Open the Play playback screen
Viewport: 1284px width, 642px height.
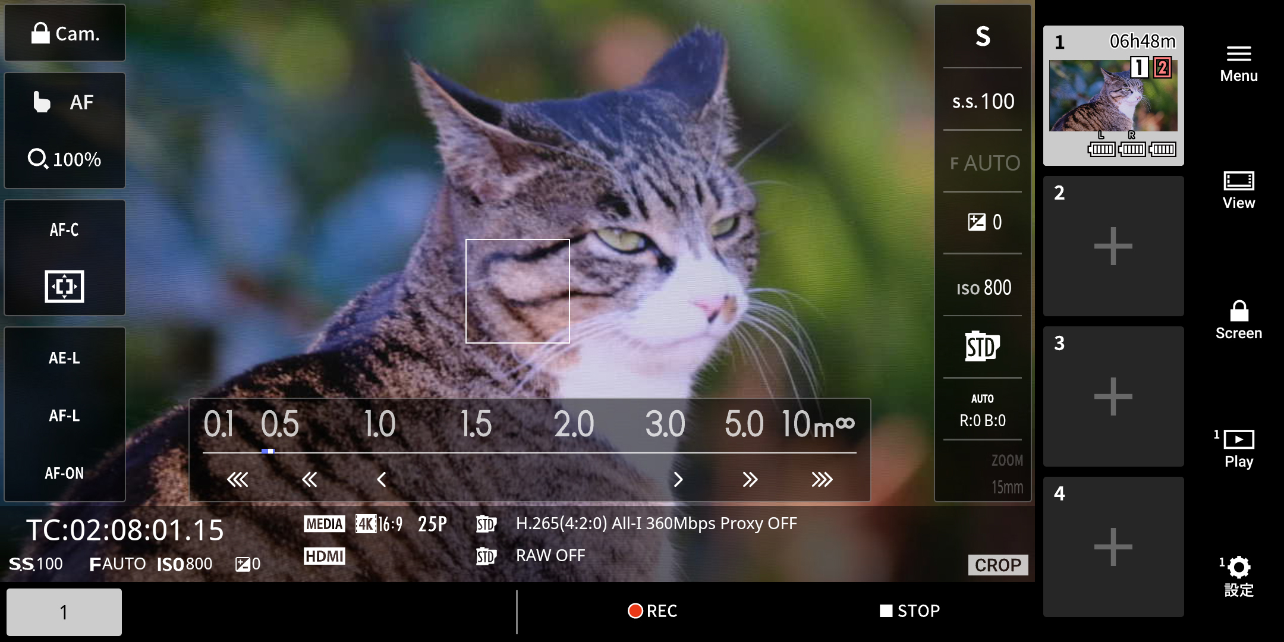tap(1239, 449)
